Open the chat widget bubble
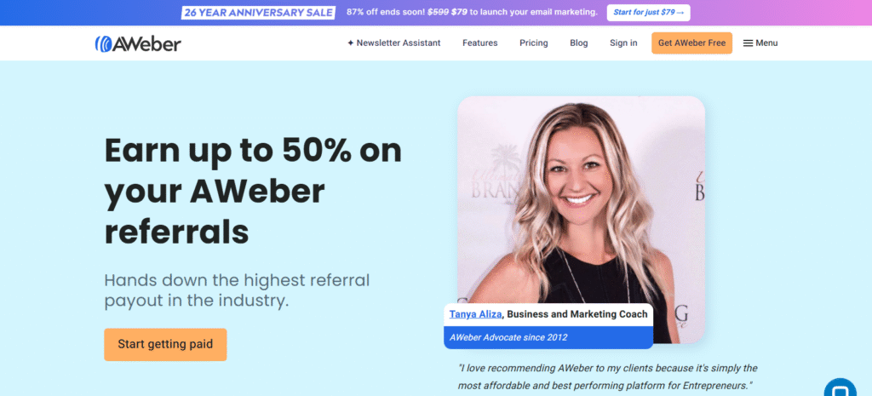This screenshot has height=396, width=872. pos(840,389)
